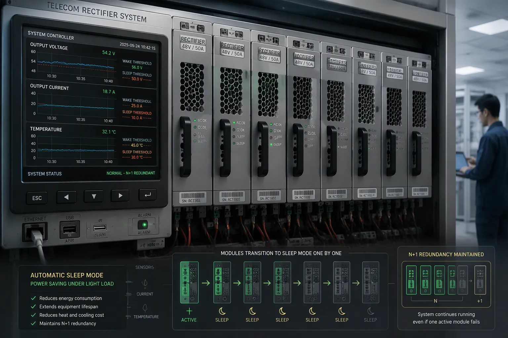This screenshot has height=338, width=508.
Task: Click the POWER SAVING UNDER LIGHT LOAD subtitle
Action: pyautogui.click(x=72, y=284)
